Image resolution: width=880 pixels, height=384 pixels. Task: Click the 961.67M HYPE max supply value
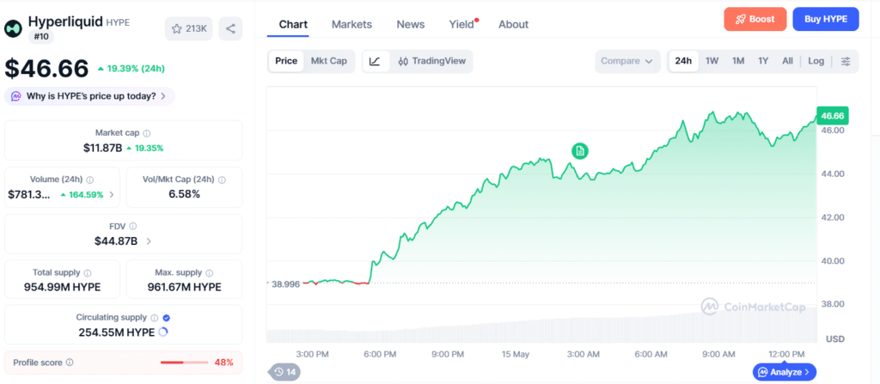click(x=184, y=288)
